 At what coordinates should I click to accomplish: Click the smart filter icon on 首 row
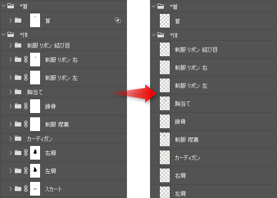118,20
